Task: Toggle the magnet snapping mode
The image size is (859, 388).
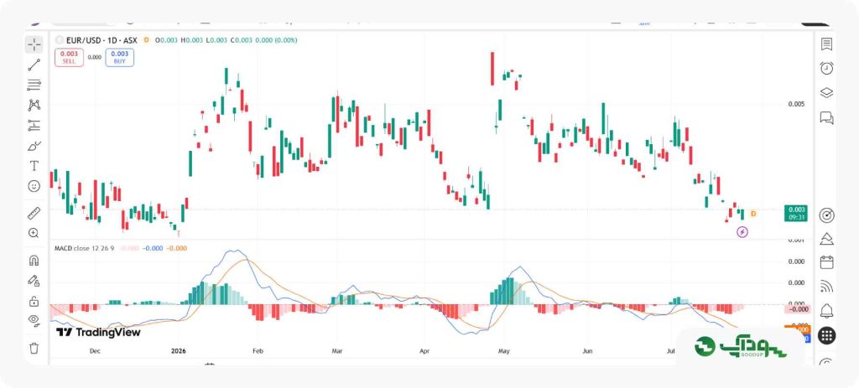Action: 34,261
